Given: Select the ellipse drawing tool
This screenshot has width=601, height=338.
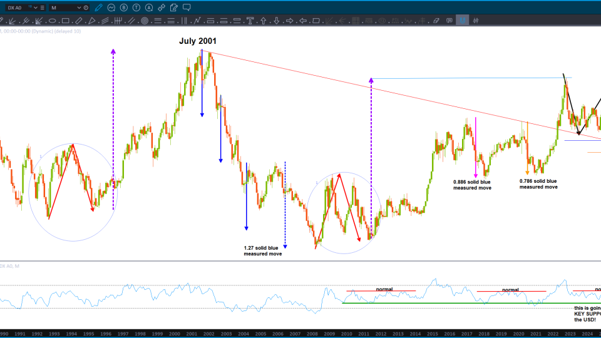Looking at the screenshot, I should pyautogui.click(x=52, y=21).
